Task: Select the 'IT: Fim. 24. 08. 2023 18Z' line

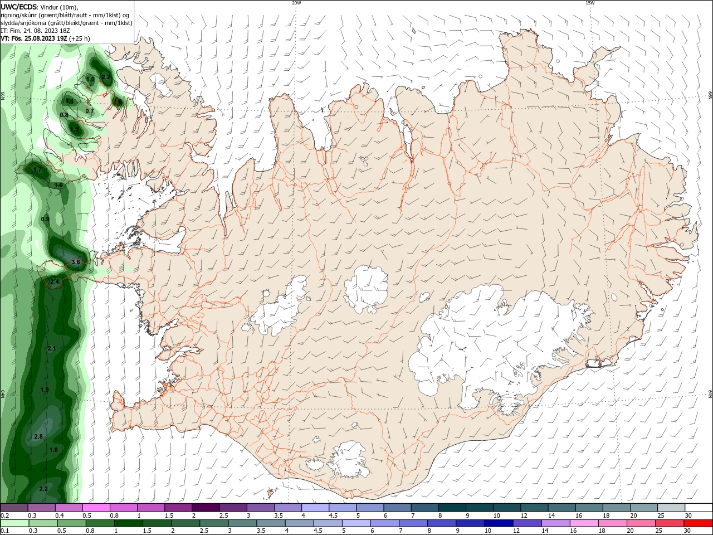Action: (x=36, y=31)
